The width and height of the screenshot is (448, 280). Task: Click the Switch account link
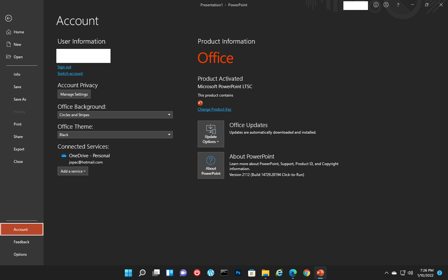pyautogui.click(x=70, y=74)
